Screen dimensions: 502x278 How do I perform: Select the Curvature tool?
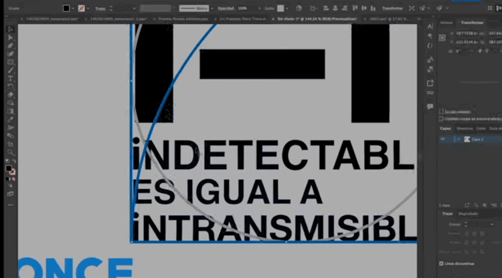pyautogui.click(x=10, y=53)
